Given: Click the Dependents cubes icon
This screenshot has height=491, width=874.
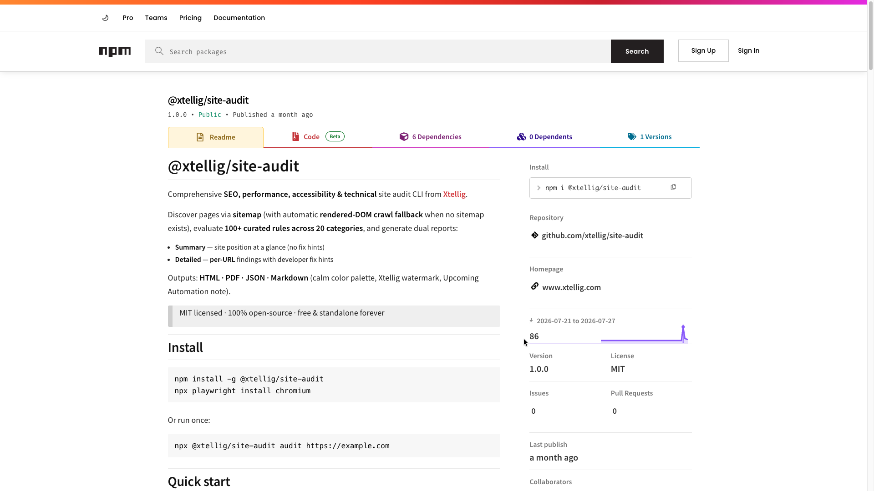Looking at the screenshot, I should (521, 136).
